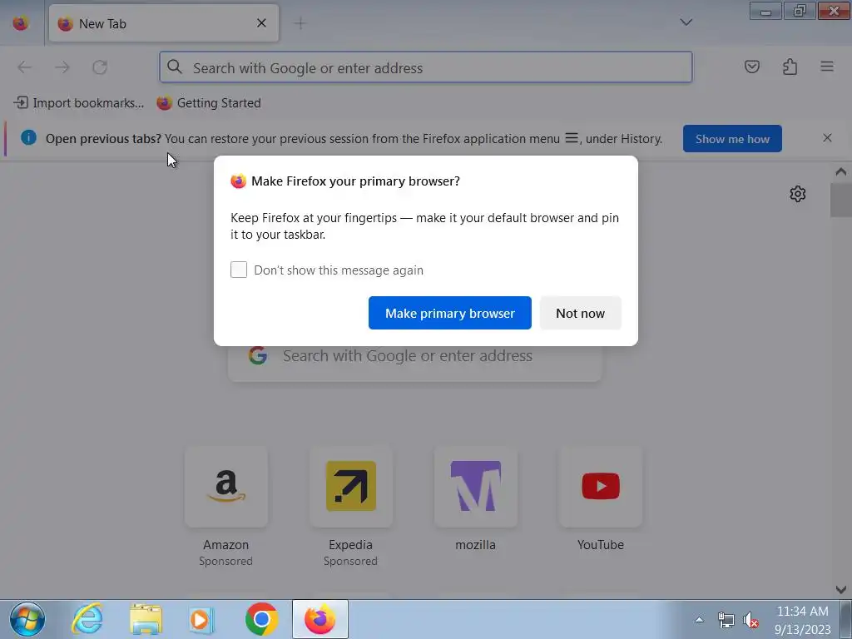Launch Windows Media Player from taskbar
This screenshot has width=852, height=639.
tap(201, 619)
